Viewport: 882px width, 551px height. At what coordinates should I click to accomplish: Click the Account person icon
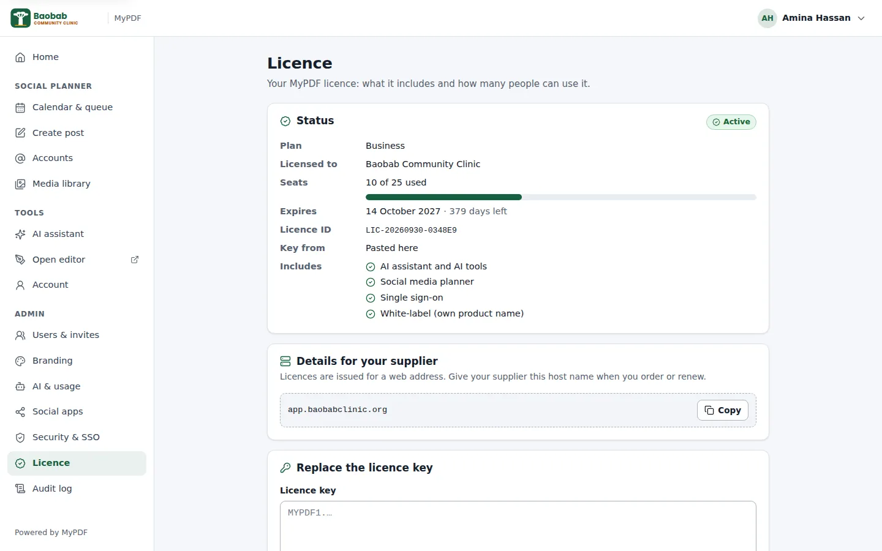coord(20,285)
